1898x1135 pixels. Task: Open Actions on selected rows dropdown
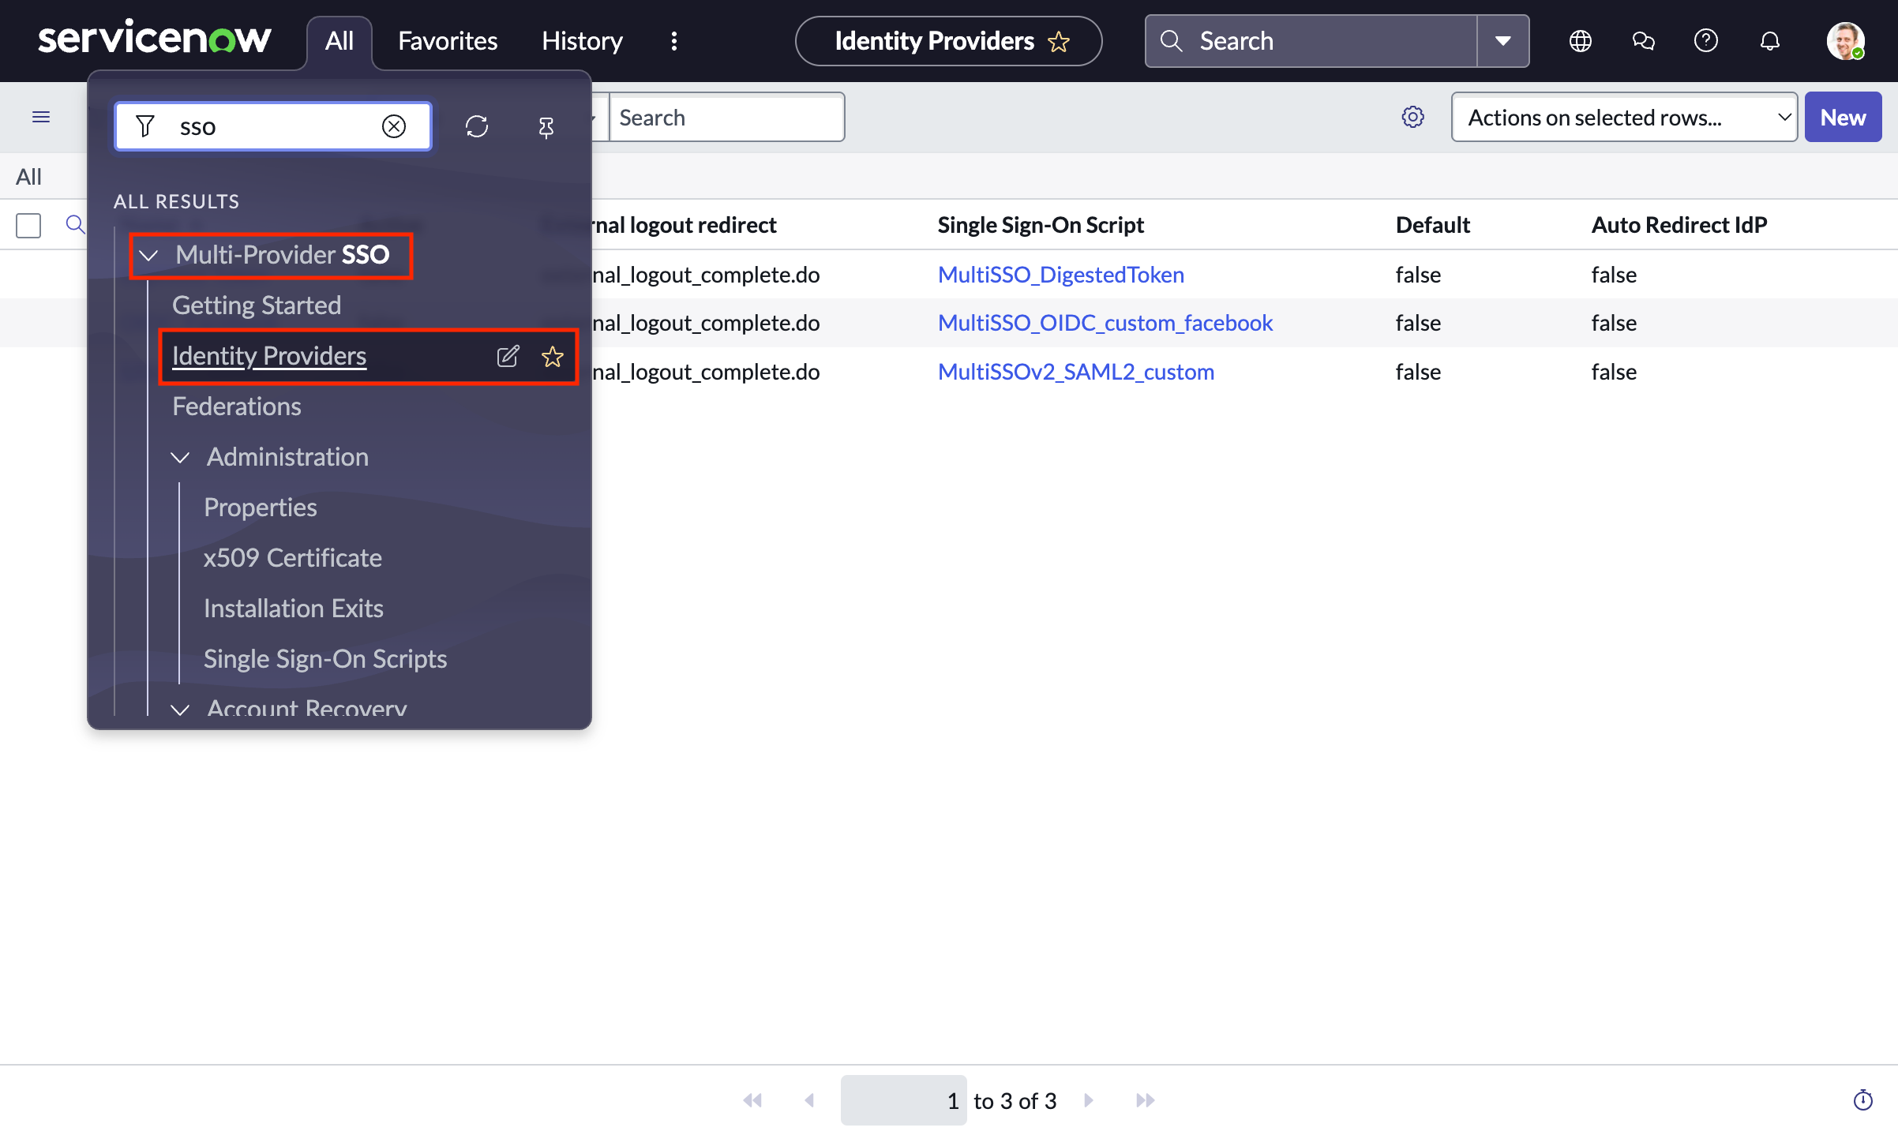[1623, 117]
